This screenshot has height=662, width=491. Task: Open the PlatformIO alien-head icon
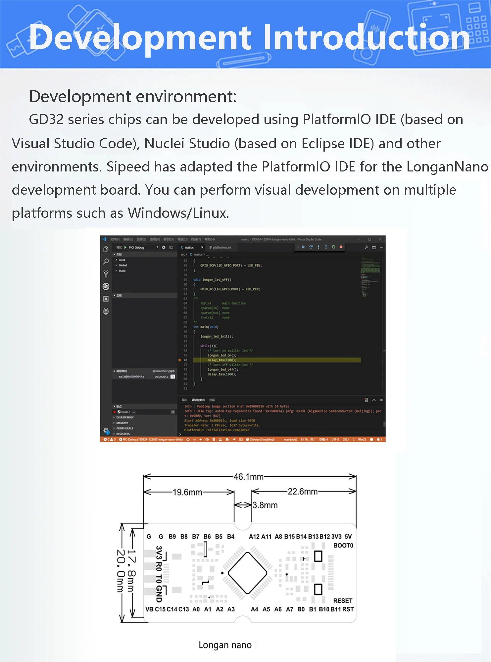tap(106, 311)
